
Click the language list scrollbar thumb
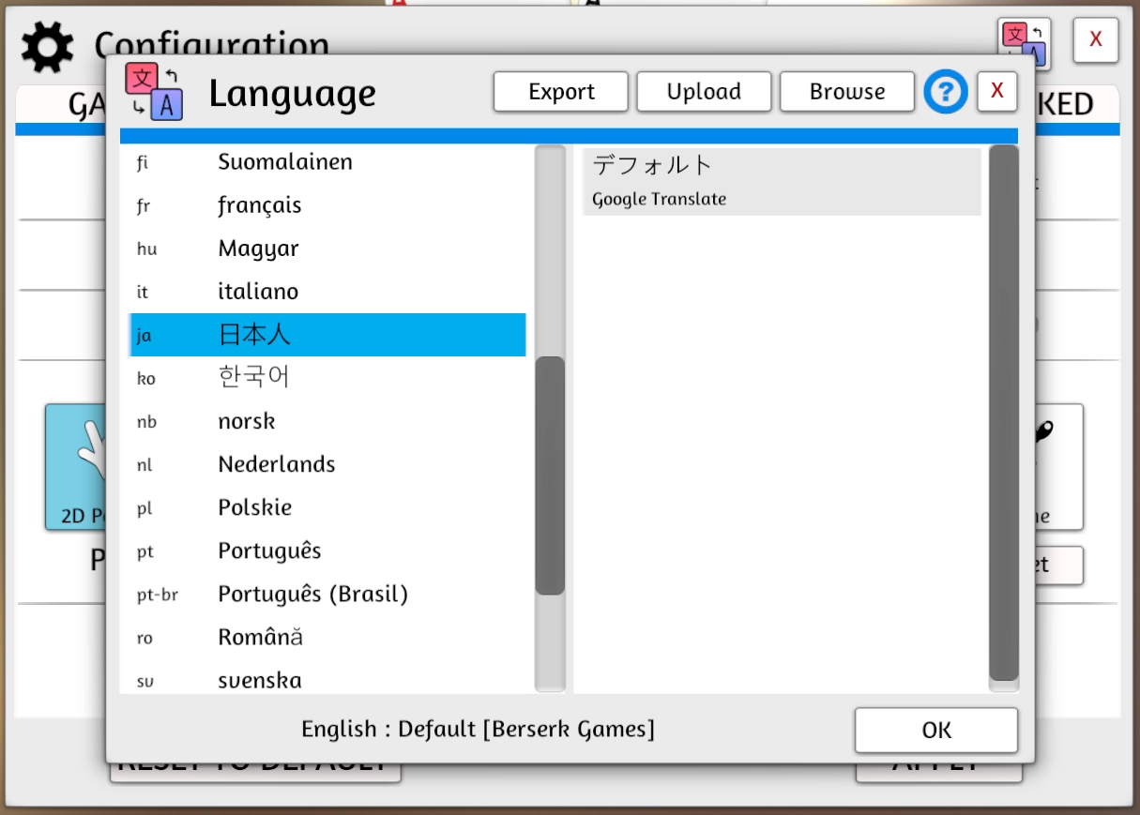pos(550,475)
